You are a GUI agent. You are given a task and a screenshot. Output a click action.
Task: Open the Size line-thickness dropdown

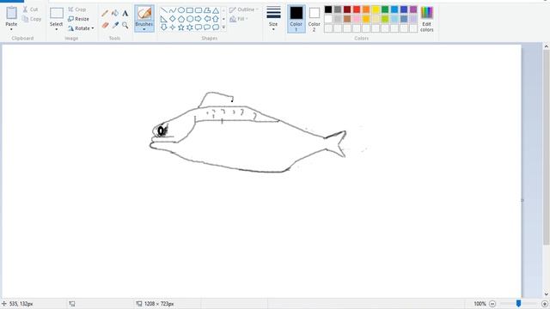[x=273, y=18]
